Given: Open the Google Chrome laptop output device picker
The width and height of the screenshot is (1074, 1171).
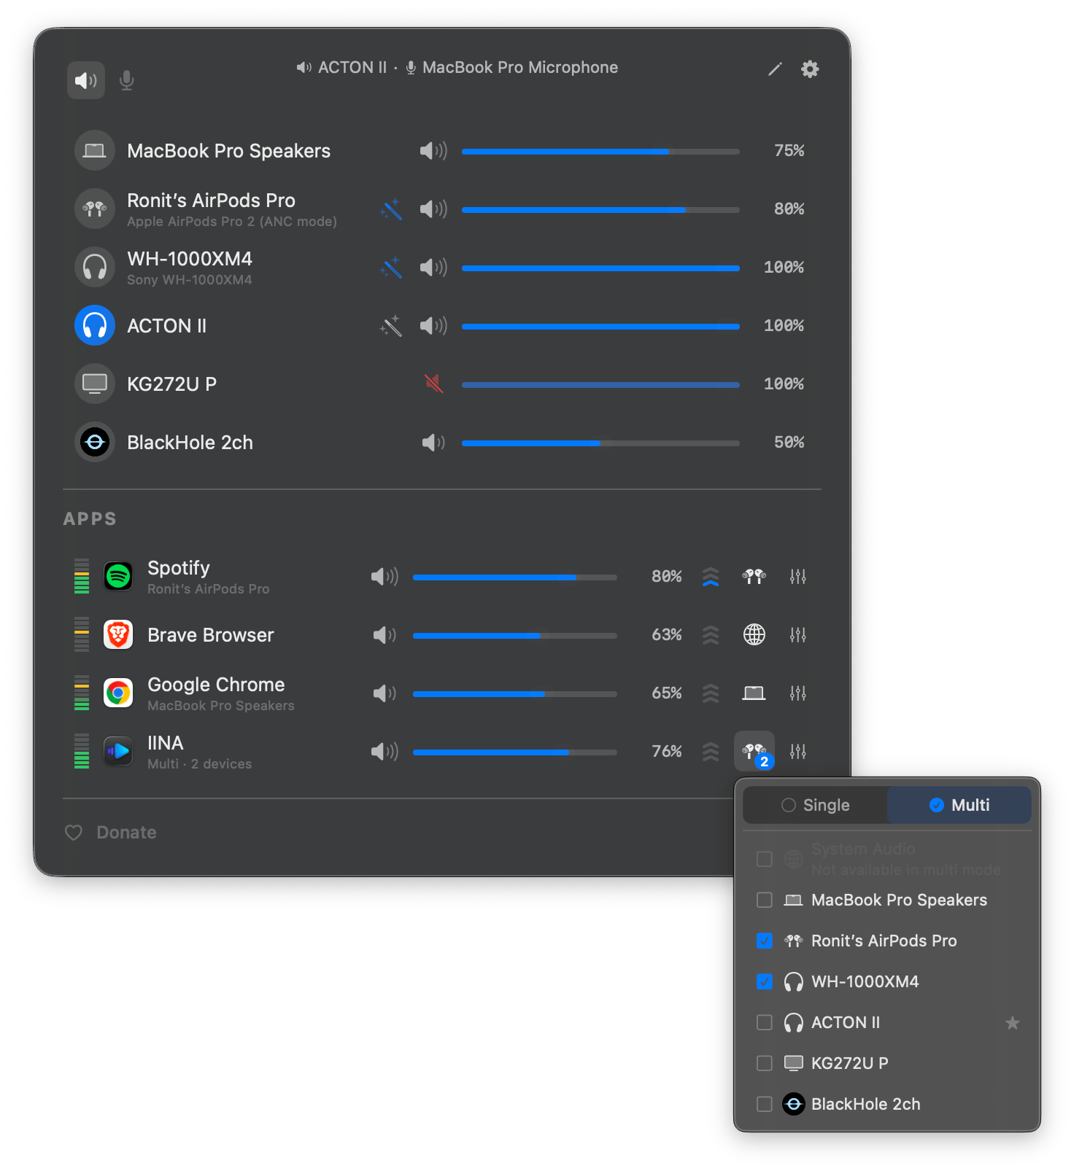Looking at the screenshot, I should coord(754,693).
